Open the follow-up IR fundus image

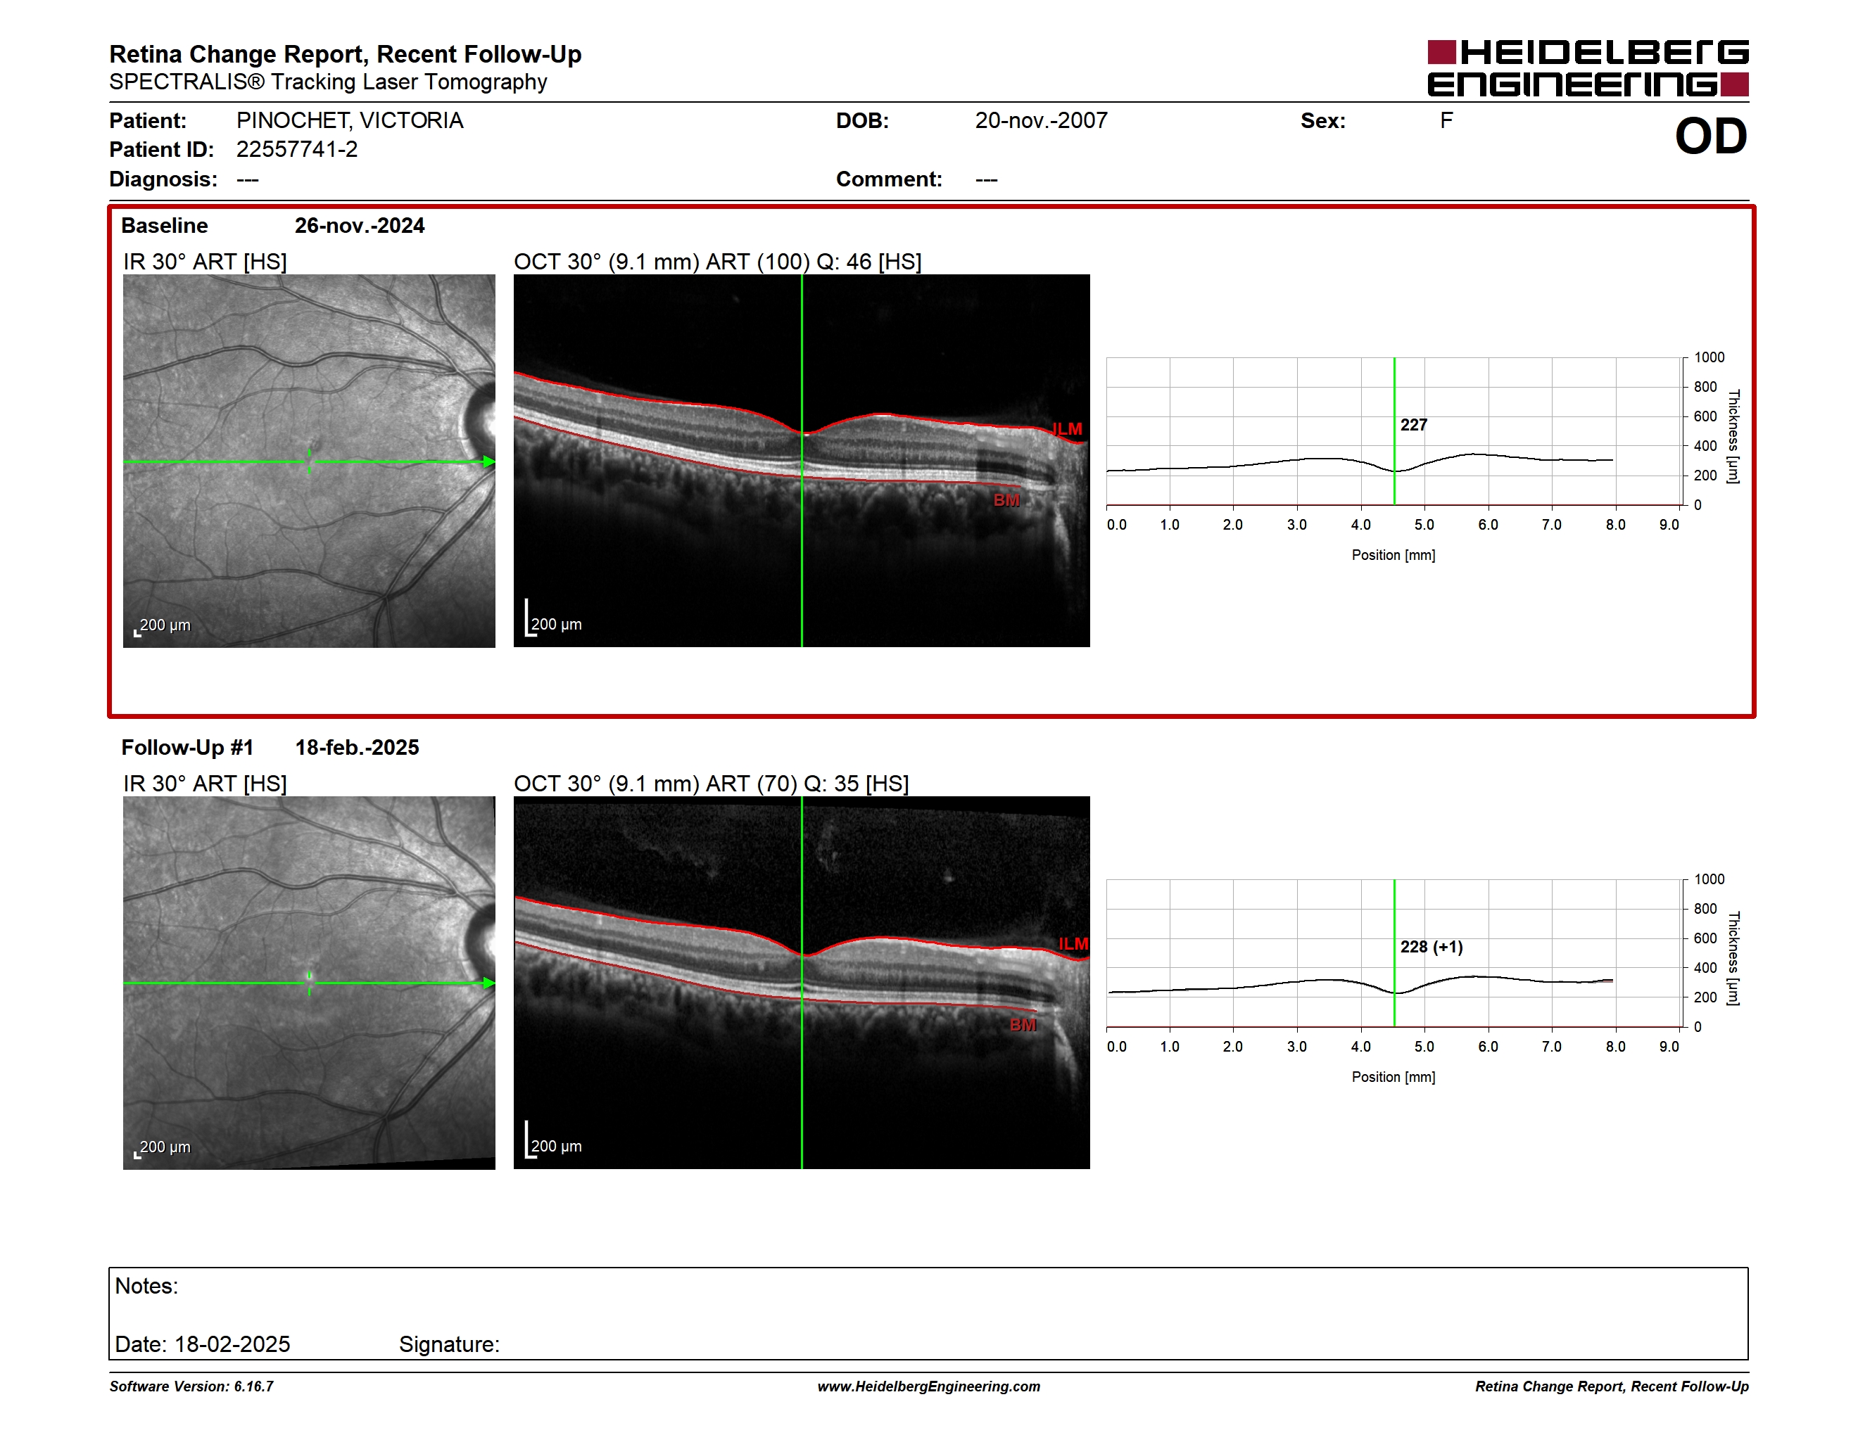[309, 983]
